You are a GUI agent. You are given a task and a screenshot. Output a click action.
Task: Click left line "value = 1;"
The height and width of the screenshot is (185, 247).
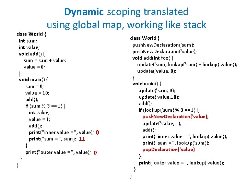point(39,119)
